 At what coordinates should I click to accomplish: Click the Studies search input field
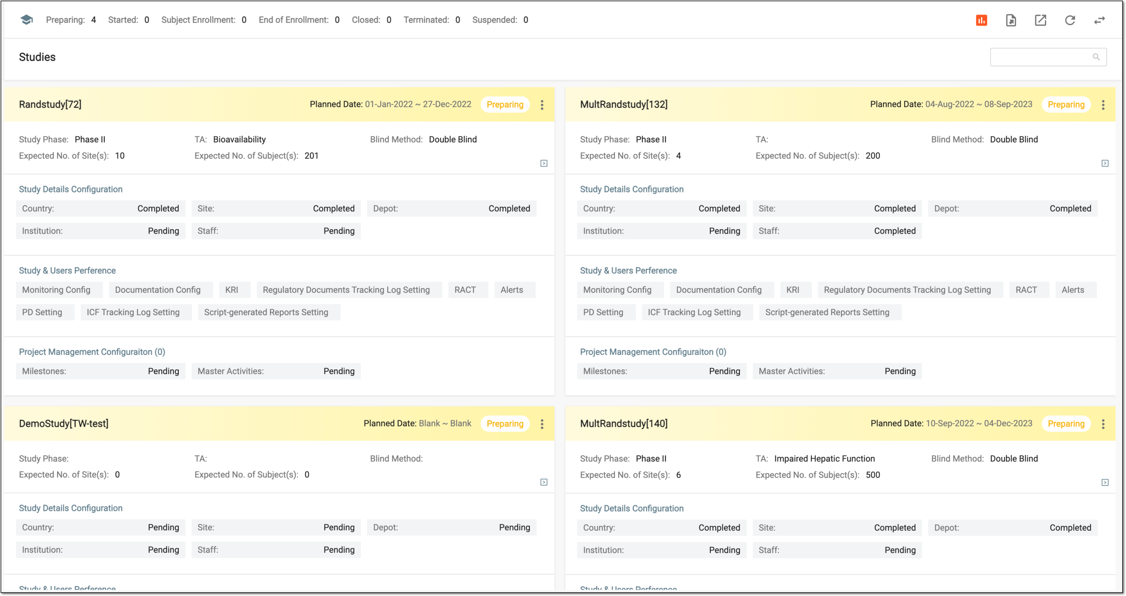(1048, 57)
